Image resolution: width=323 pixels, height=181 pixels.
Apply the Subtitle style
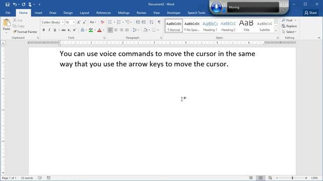click(x=264, y=26)
